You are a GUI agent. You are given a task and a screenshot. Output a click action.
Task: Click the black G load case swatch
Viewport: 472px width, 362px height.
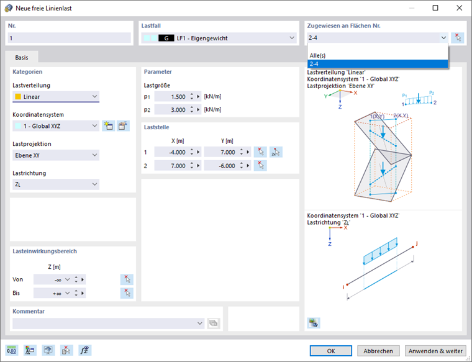pos(166,38)
